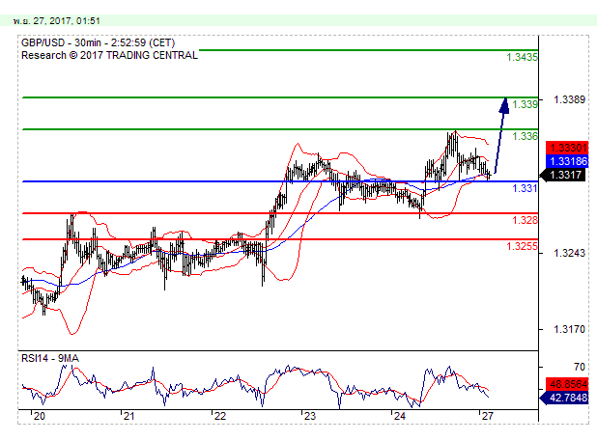
Task: Click the green 1.336 resistance label
Action: pyautogui.click(x=526, y=136)
